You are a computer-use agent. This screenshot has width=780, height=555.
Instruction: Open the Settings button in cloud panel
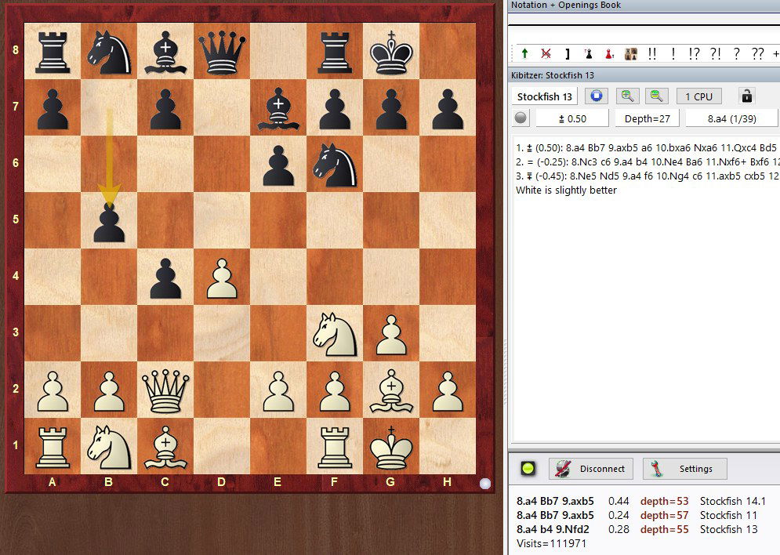pyautogui.click(x=684, y=469)
